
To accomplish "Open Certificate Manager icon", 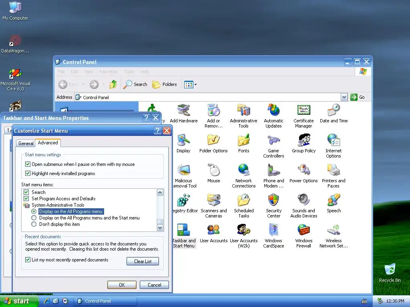I will click(x=303, y=116).
